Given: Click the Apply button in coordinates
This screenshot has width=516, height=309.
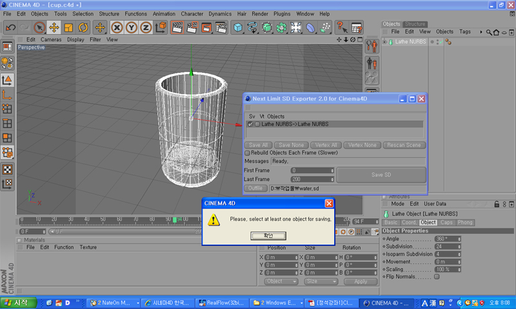Looking at the screenshot, I should point(361,281).
